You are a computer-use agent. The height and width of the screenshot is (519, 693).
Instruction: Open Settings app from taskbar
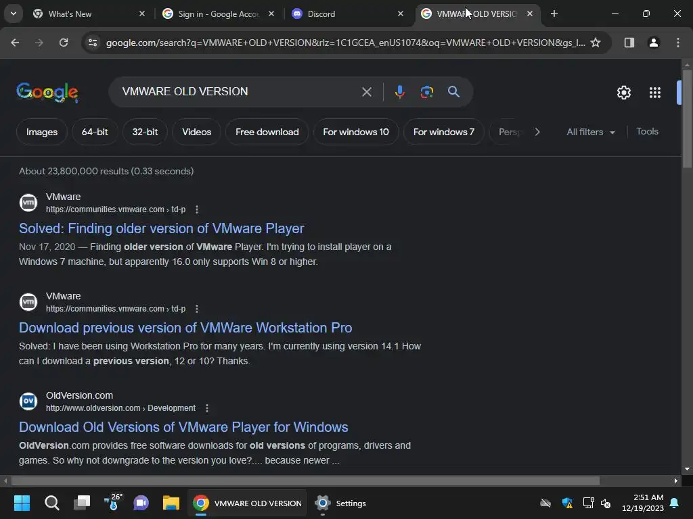click(340, 503)
